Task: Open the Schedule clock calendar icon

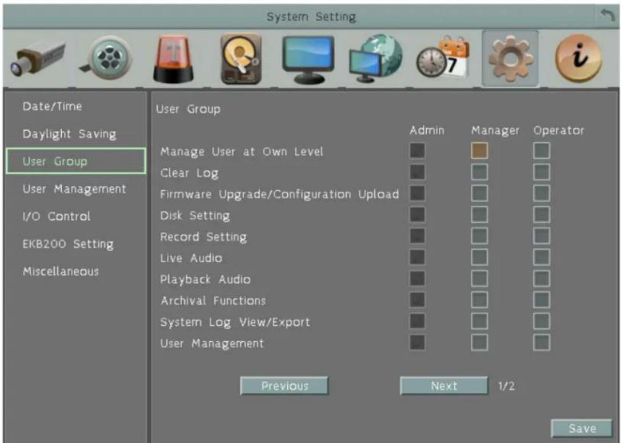Action: click(x=443, y=59)
